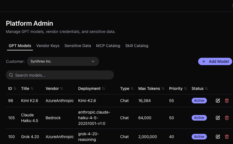Go to the MCP Catalog tab
This screenshot has width=233, height=144.
click(x=108, y=46)
